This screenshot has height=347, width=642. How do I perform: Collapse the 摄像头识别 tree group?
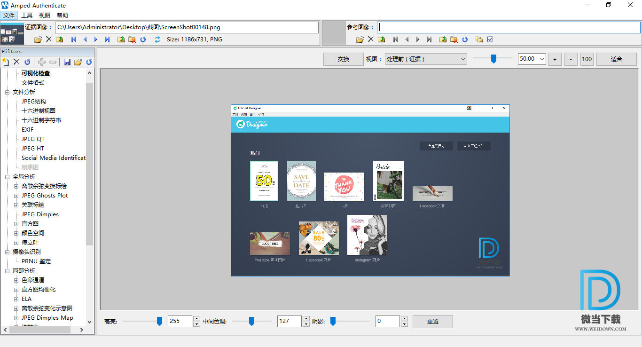coord(8,252)
